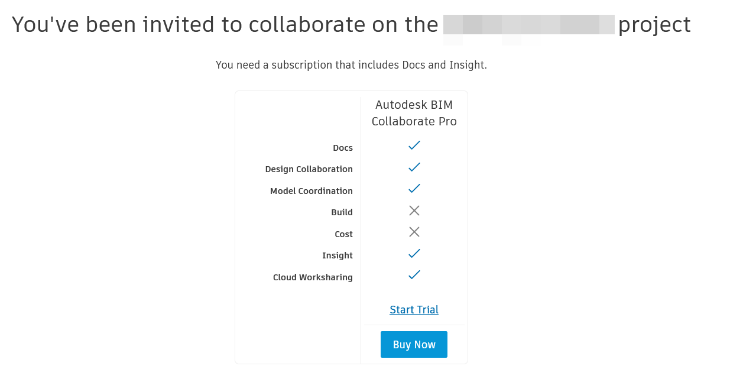730x382 pixels.
Task: Click the Docs feature label
Action: 343,148
